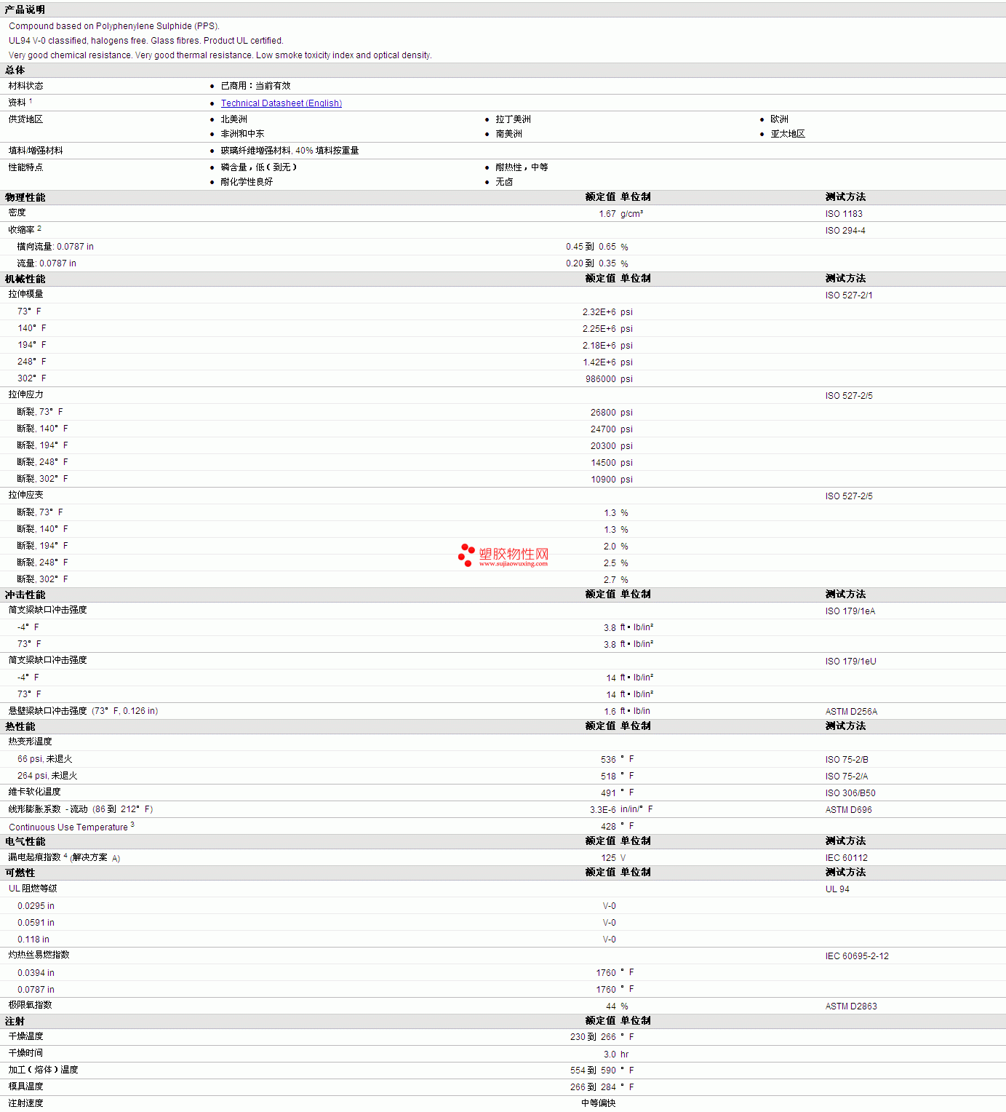Screen dimensions: 1006x1112
Task: Select the 供货地区 row label
Action: pos(25,119)
